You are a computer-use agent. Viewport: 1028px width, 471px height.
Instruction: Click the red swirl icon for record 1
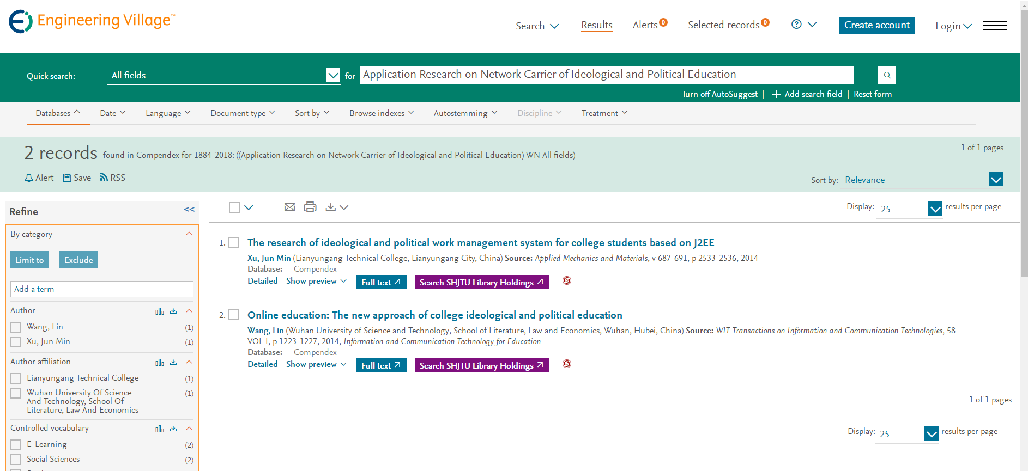[x=567, y=281]
